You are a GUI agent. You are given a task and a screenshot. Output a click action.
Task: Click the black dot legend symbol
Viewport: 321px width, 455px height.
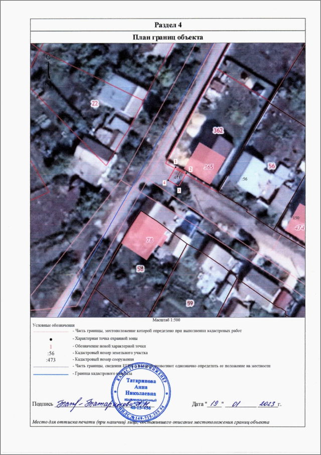coord(51,339)
